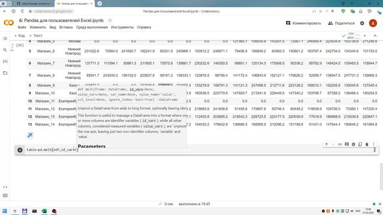Open the green shield protection icon
The width and height of the screenshot is (383, 215).
click(343, 11)
